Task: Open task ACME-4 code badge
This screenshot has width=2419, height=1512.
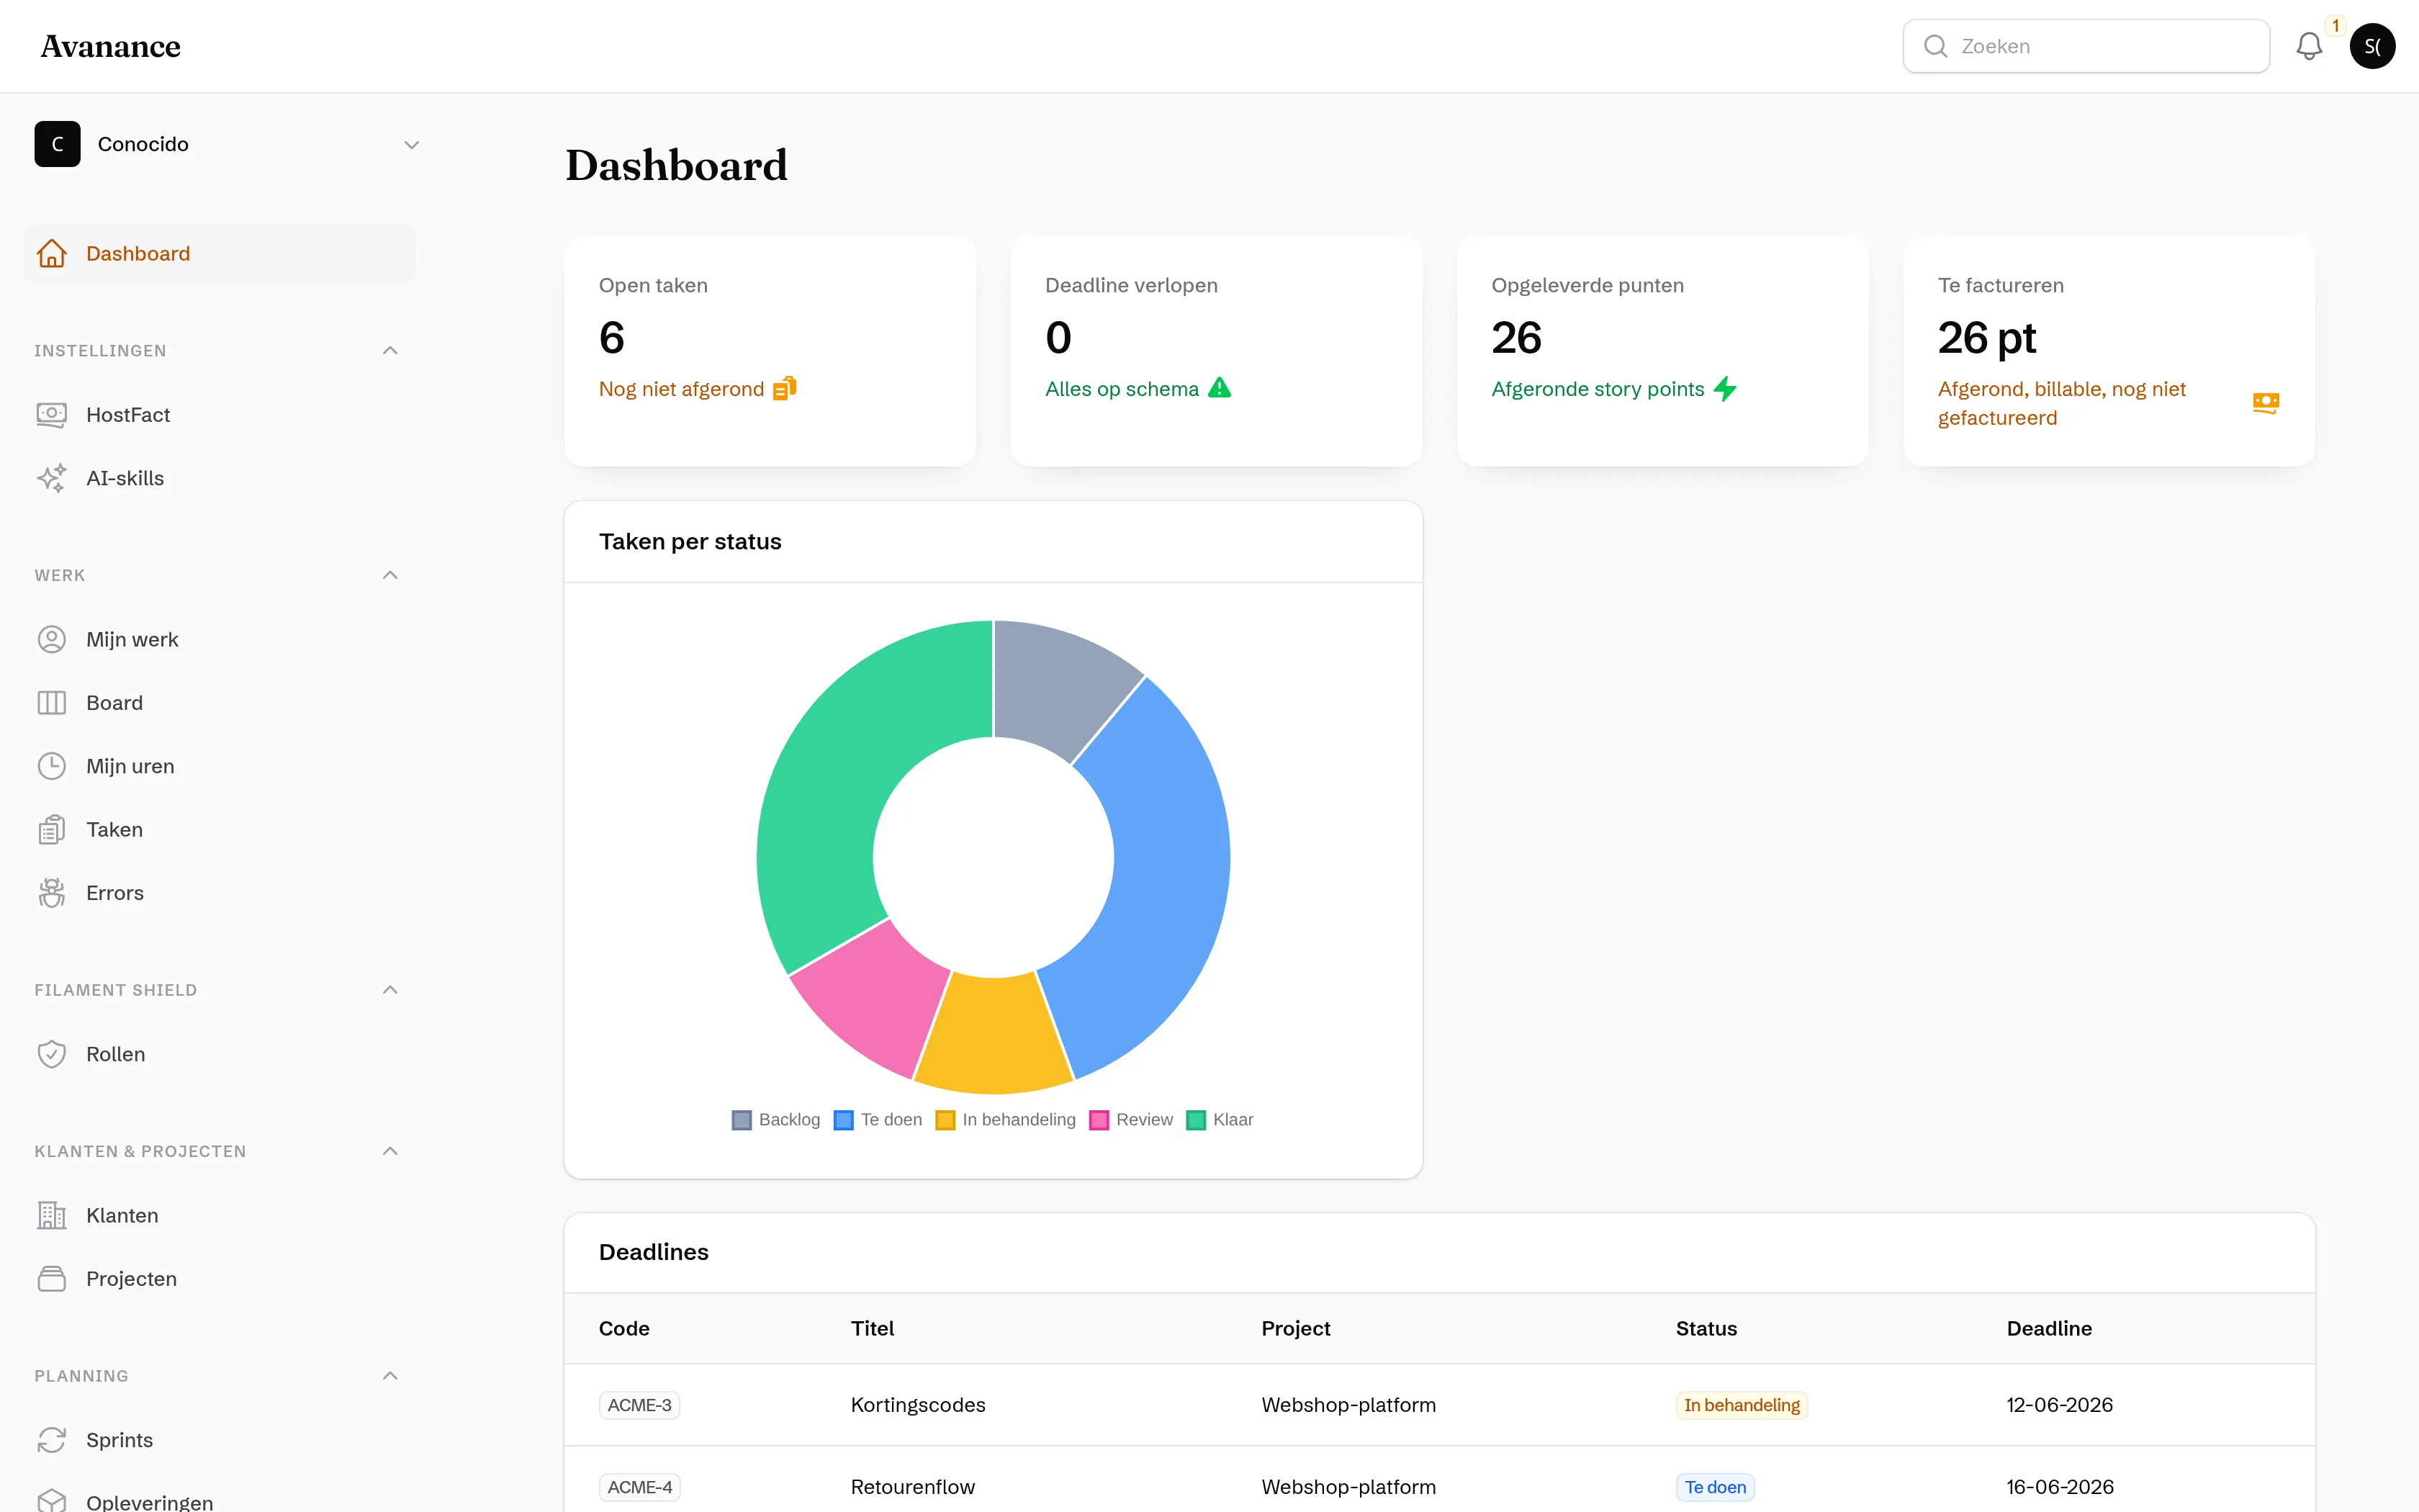Action: pyautogui.click(x=640, y=1487)
